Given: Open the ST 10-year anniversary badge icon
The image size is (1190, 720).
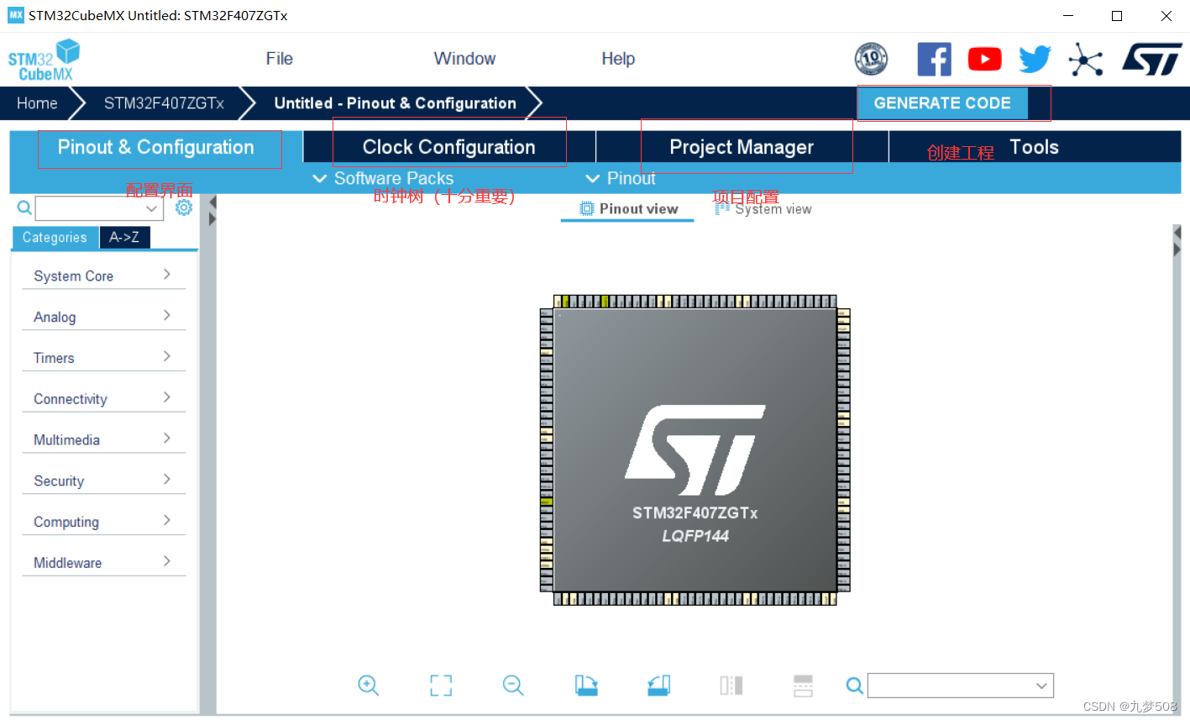Looking at the screenshot, I should 871,59.
